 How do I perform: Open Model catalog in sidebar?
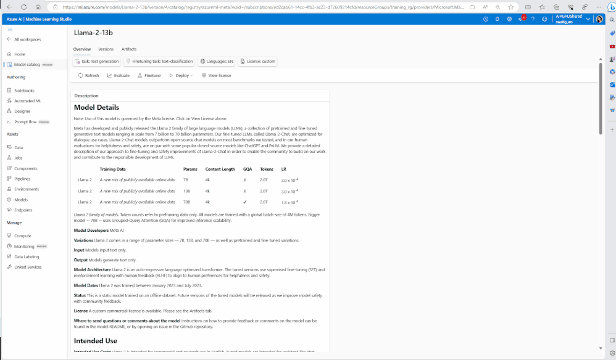pyautogui.click(x=30, y=64)
